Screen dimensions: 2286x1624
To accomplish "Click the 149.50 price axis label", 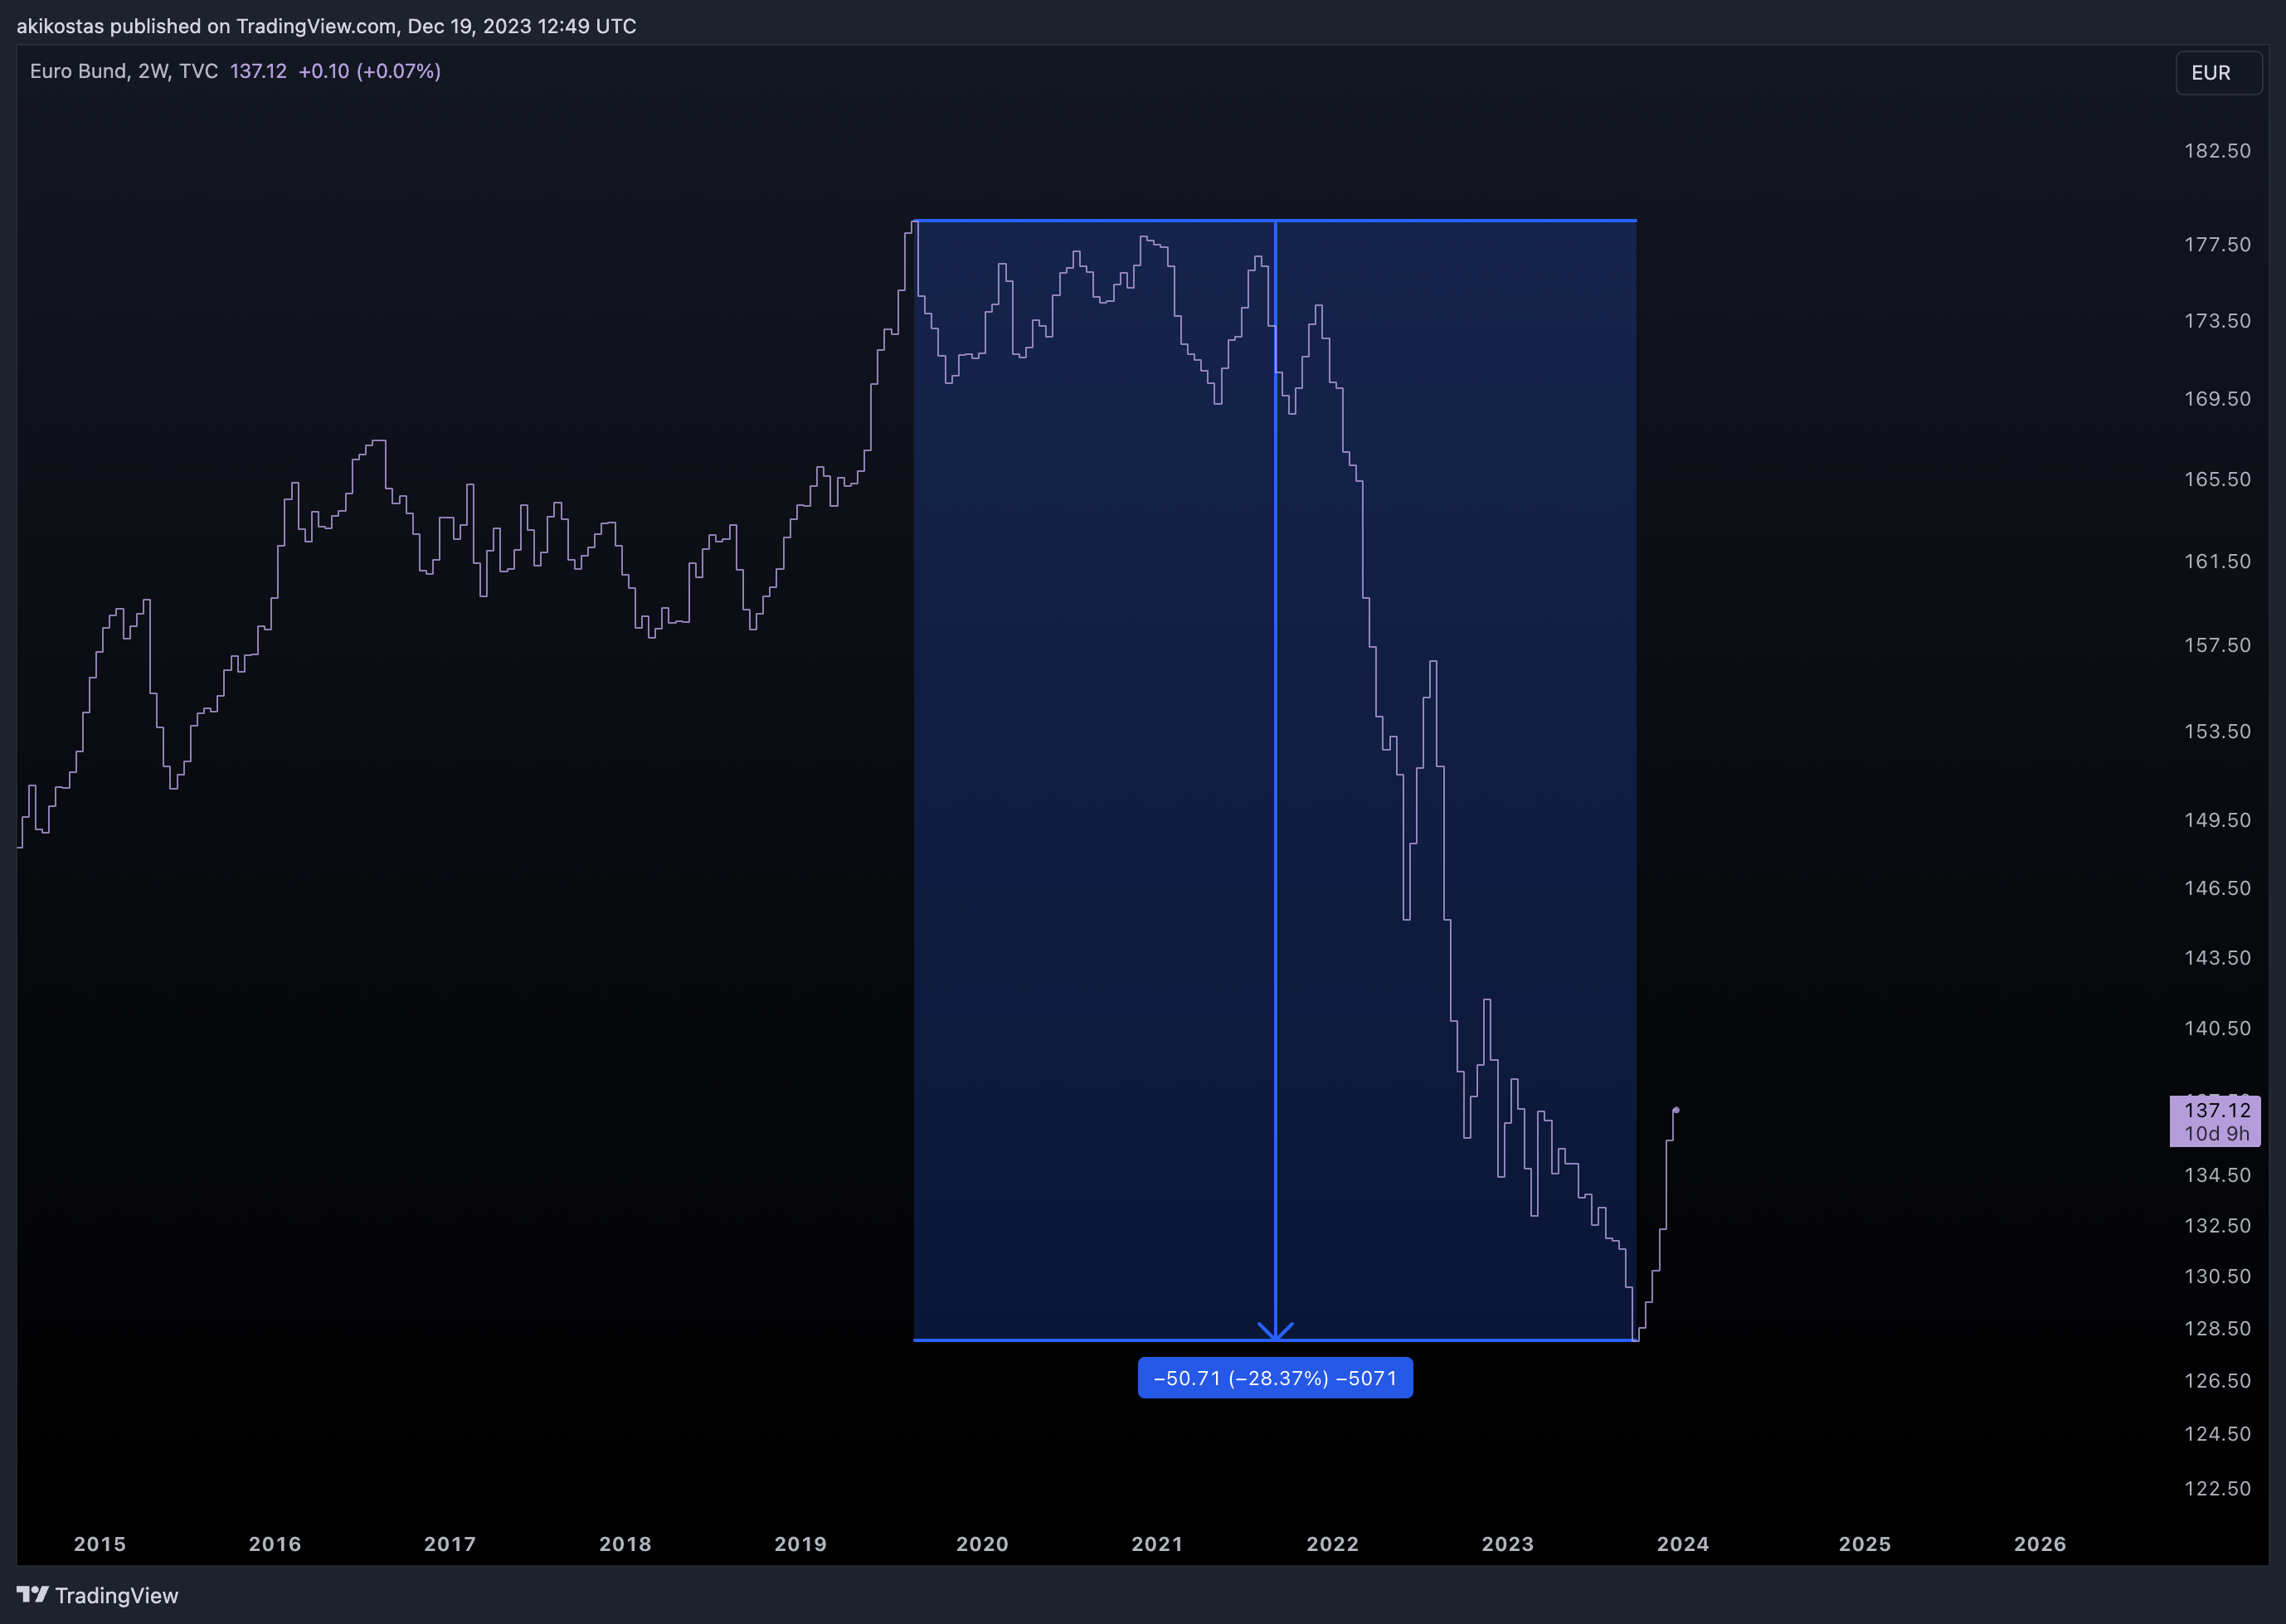I will click(x=2217, y=820).
